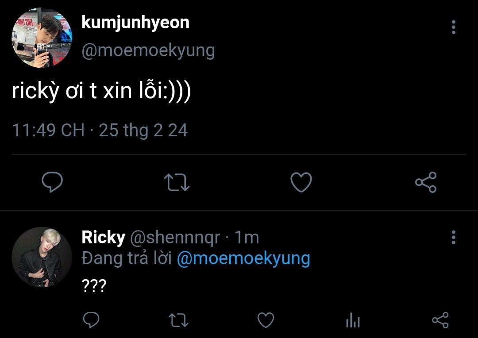The height and width of the screenshot is (338, 478).
Task: Like kumjunhyeon's tweet with the heart icon
Action: (301, 182)
